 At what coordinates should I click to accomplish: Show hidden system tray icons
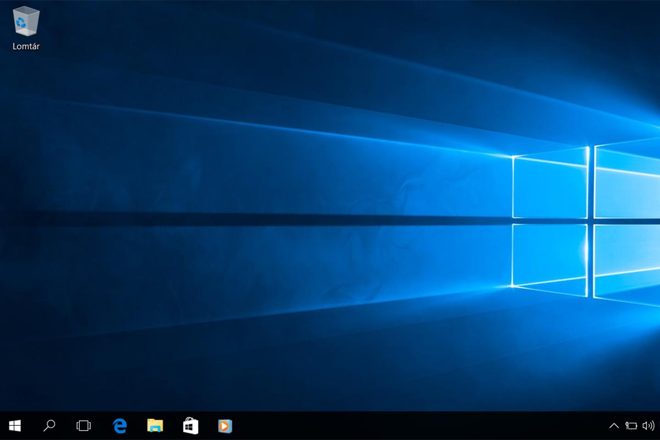pos(614,426)
